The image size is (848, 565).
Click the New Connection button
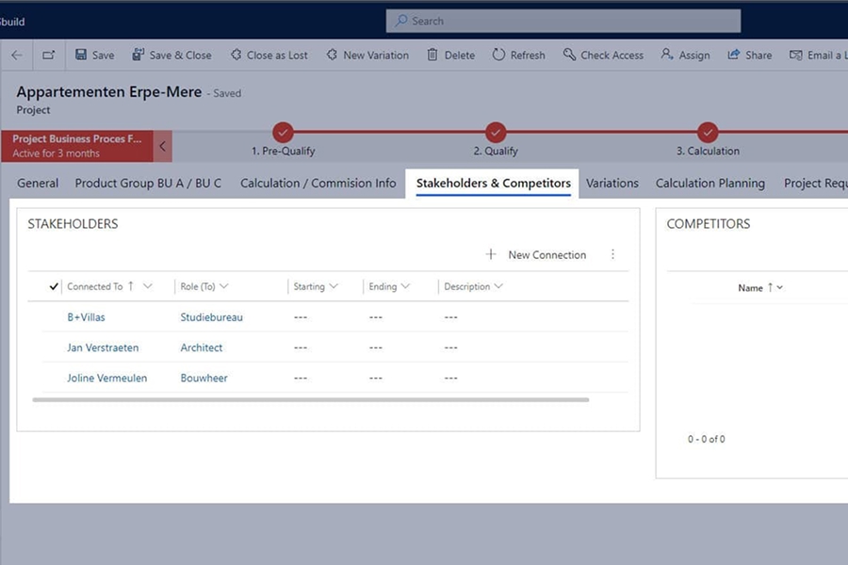pyautogui.click(x=536, y=255)
